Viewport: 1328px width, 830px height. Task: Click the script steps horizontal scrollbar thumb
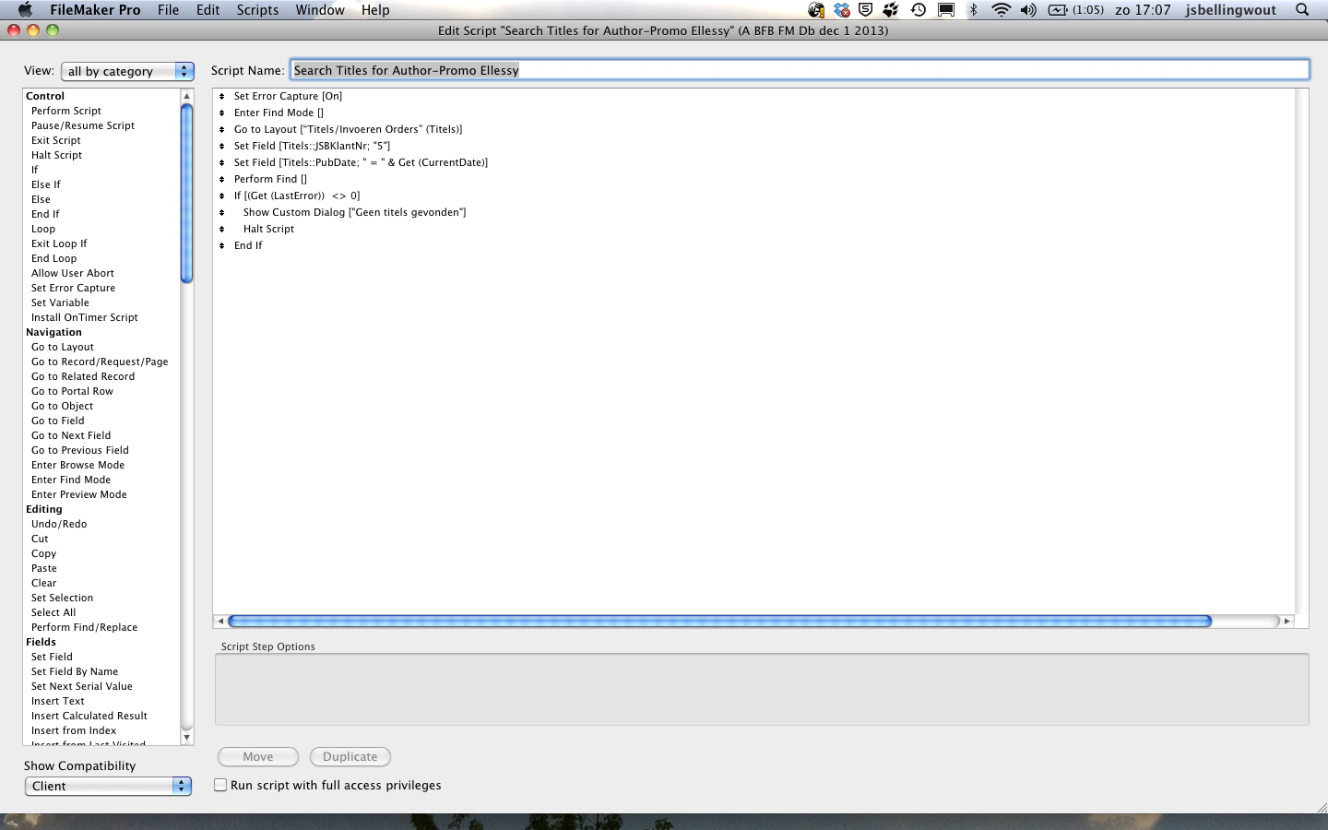click(x=719, y=621)
